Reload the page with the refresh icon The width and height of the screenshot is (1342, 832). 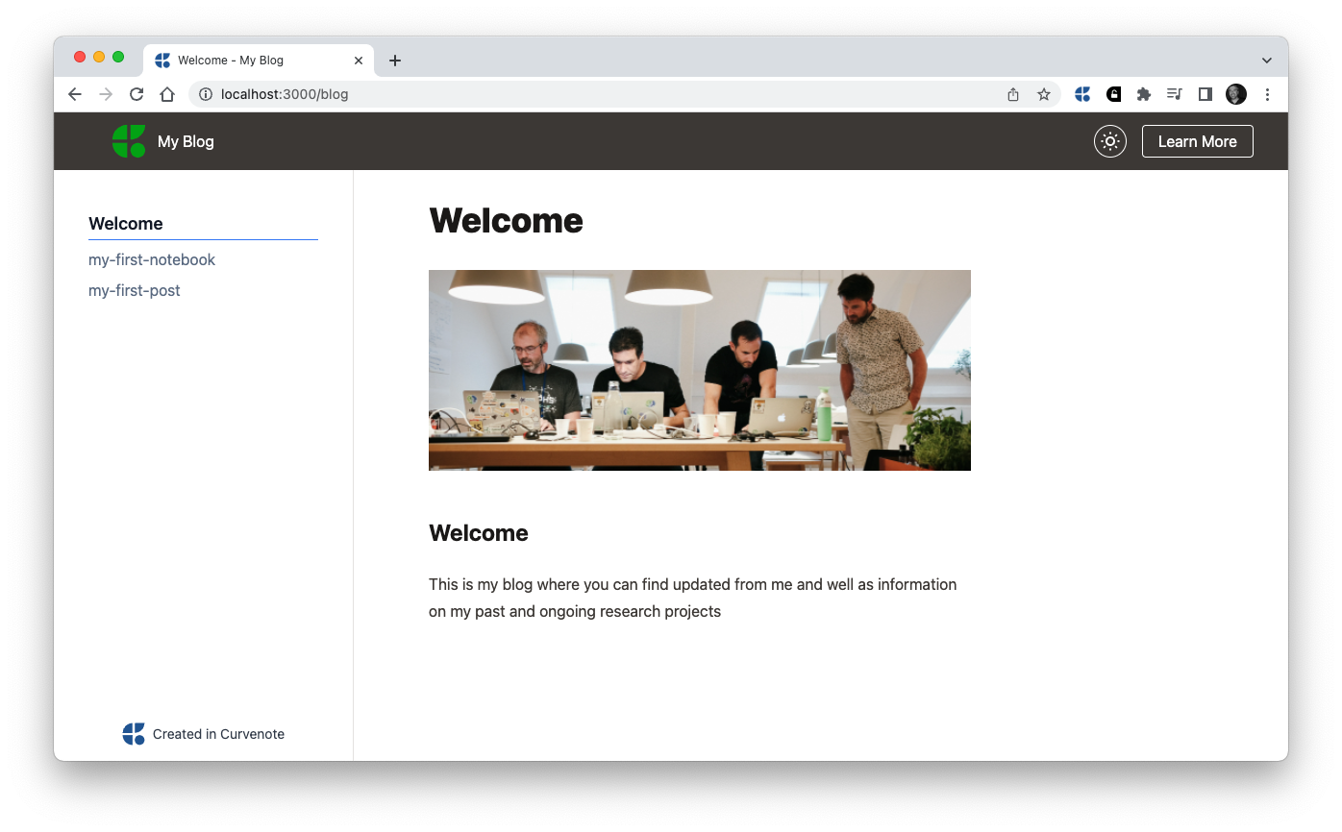click(x=137, y=94)
